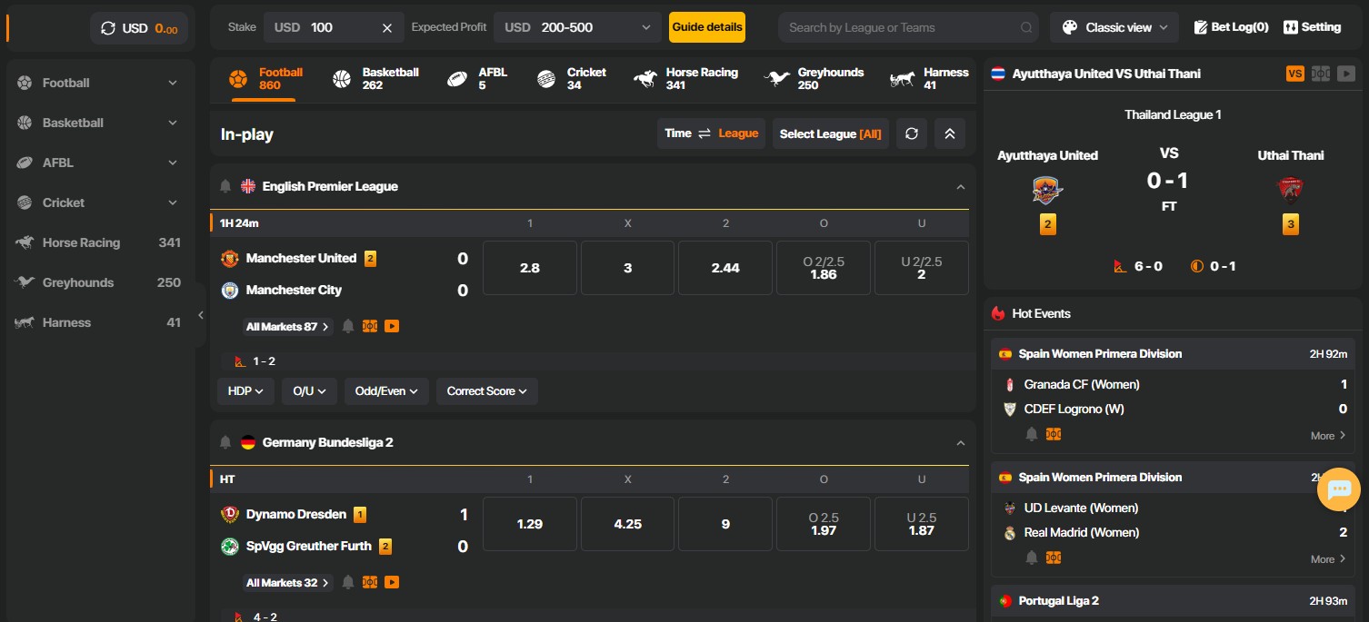Click the refresh icon next to Select League

point(912,133)
